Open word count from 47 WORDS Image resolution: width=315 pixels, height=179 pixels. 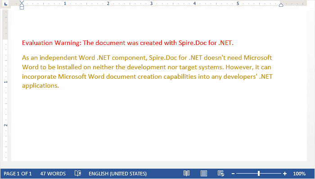[x=53, y=174]
